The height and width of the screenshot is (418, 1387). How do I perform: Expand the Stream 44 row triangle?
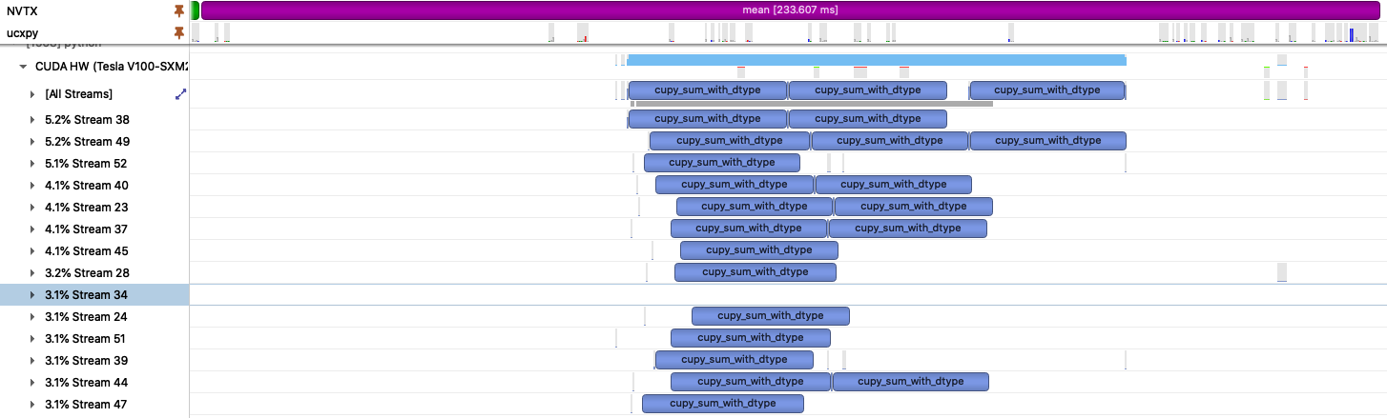(32, 383)
